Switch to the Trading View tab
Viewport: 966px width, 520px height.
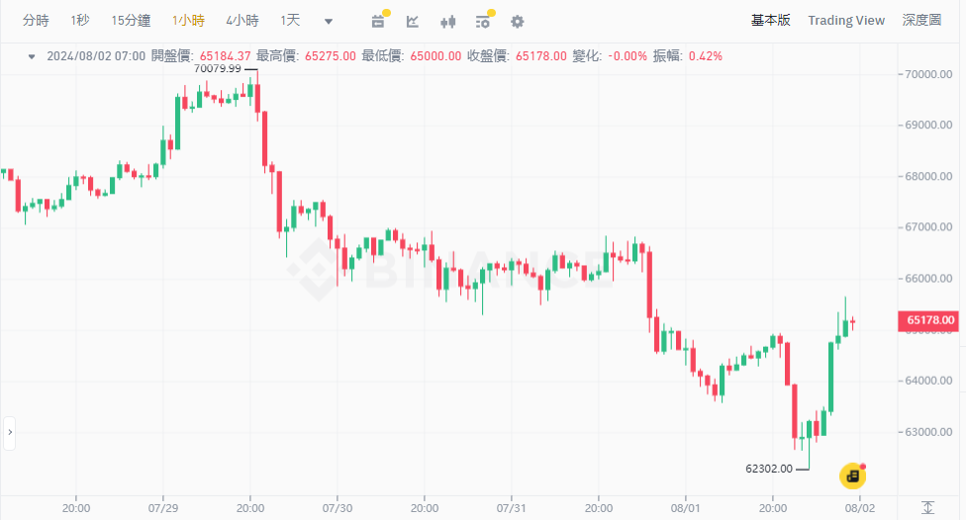pos(846,20)
